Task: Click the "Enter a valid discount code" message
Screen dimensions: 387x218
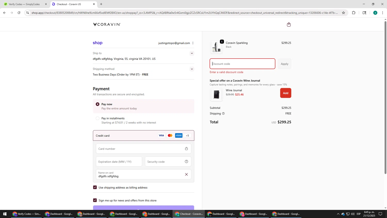Action: pos(227,72)
